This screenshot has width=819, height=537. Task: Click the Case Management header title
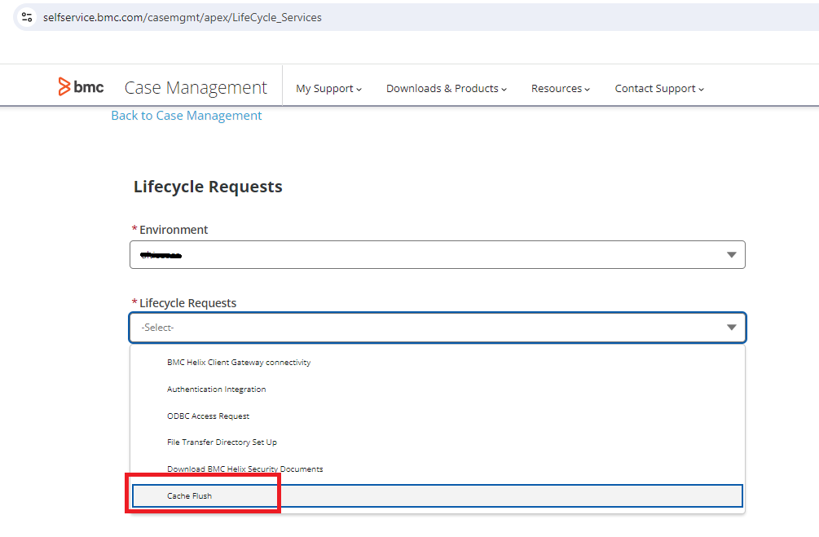196,88
